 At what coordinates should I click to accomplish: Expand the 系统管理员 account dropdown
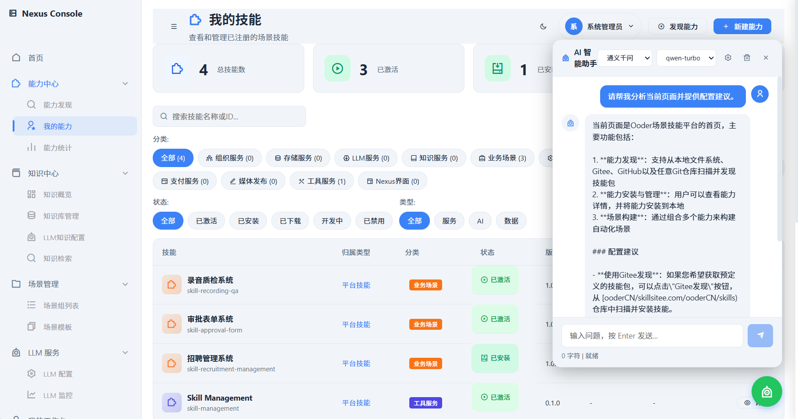[x=600, y=26]
